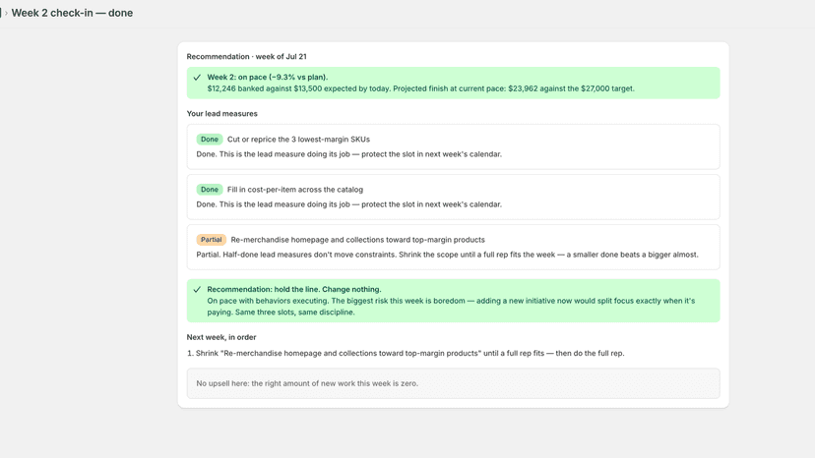Image resolution: width=815 pixels, height=458 pixels.
Task: Click the breadcrumb chevron before Week 2 check-in
Action: (x=6, y=13)
